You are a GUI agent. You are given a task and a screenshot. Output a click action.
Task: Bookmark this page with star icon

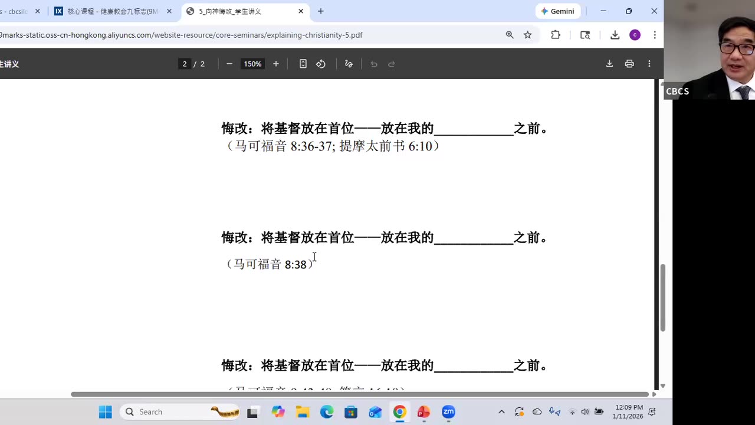(528, 35)
